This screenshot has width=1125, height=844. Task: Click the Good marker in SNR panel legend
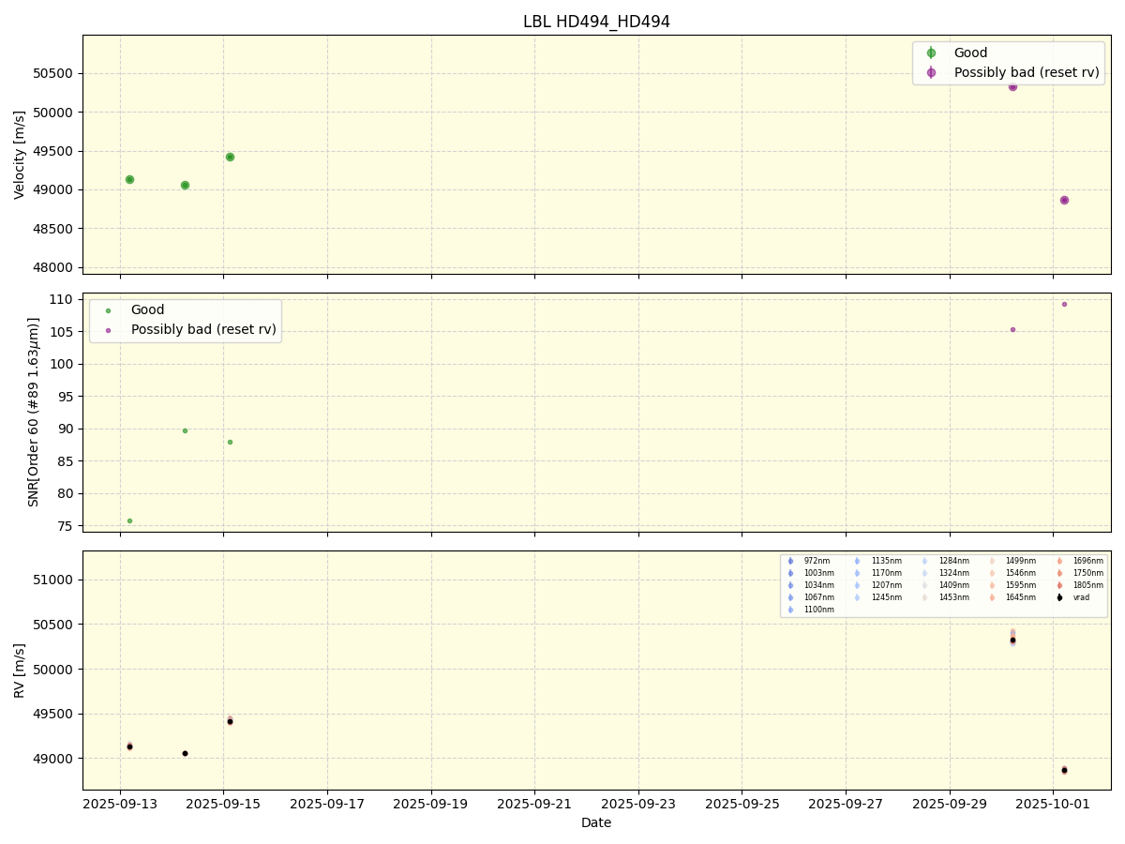coord(108,310)
